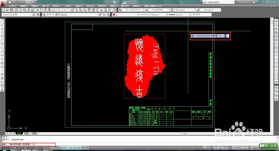Open Table Style manager icon

[x=172, y=10]
